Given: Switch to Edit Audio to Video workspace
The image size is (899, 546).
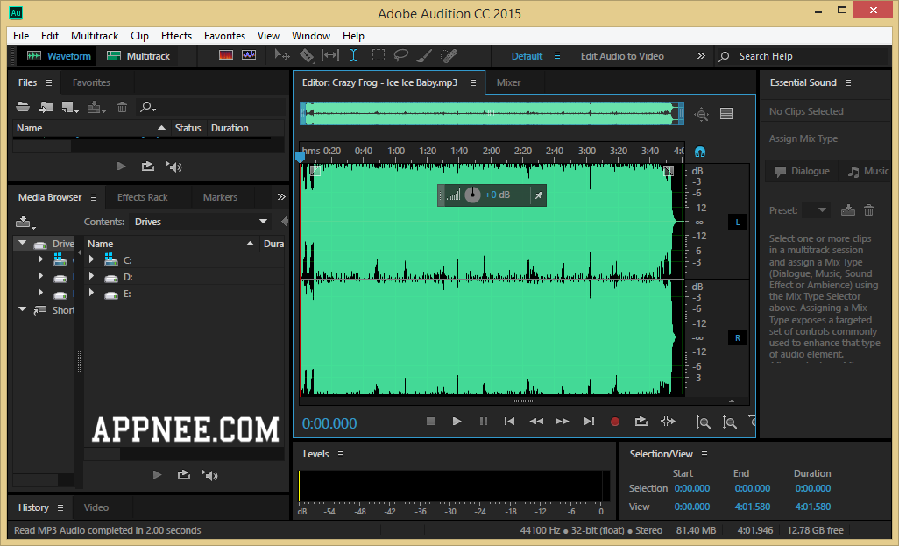Looking at the screenshot, I should tap(622, 56).
